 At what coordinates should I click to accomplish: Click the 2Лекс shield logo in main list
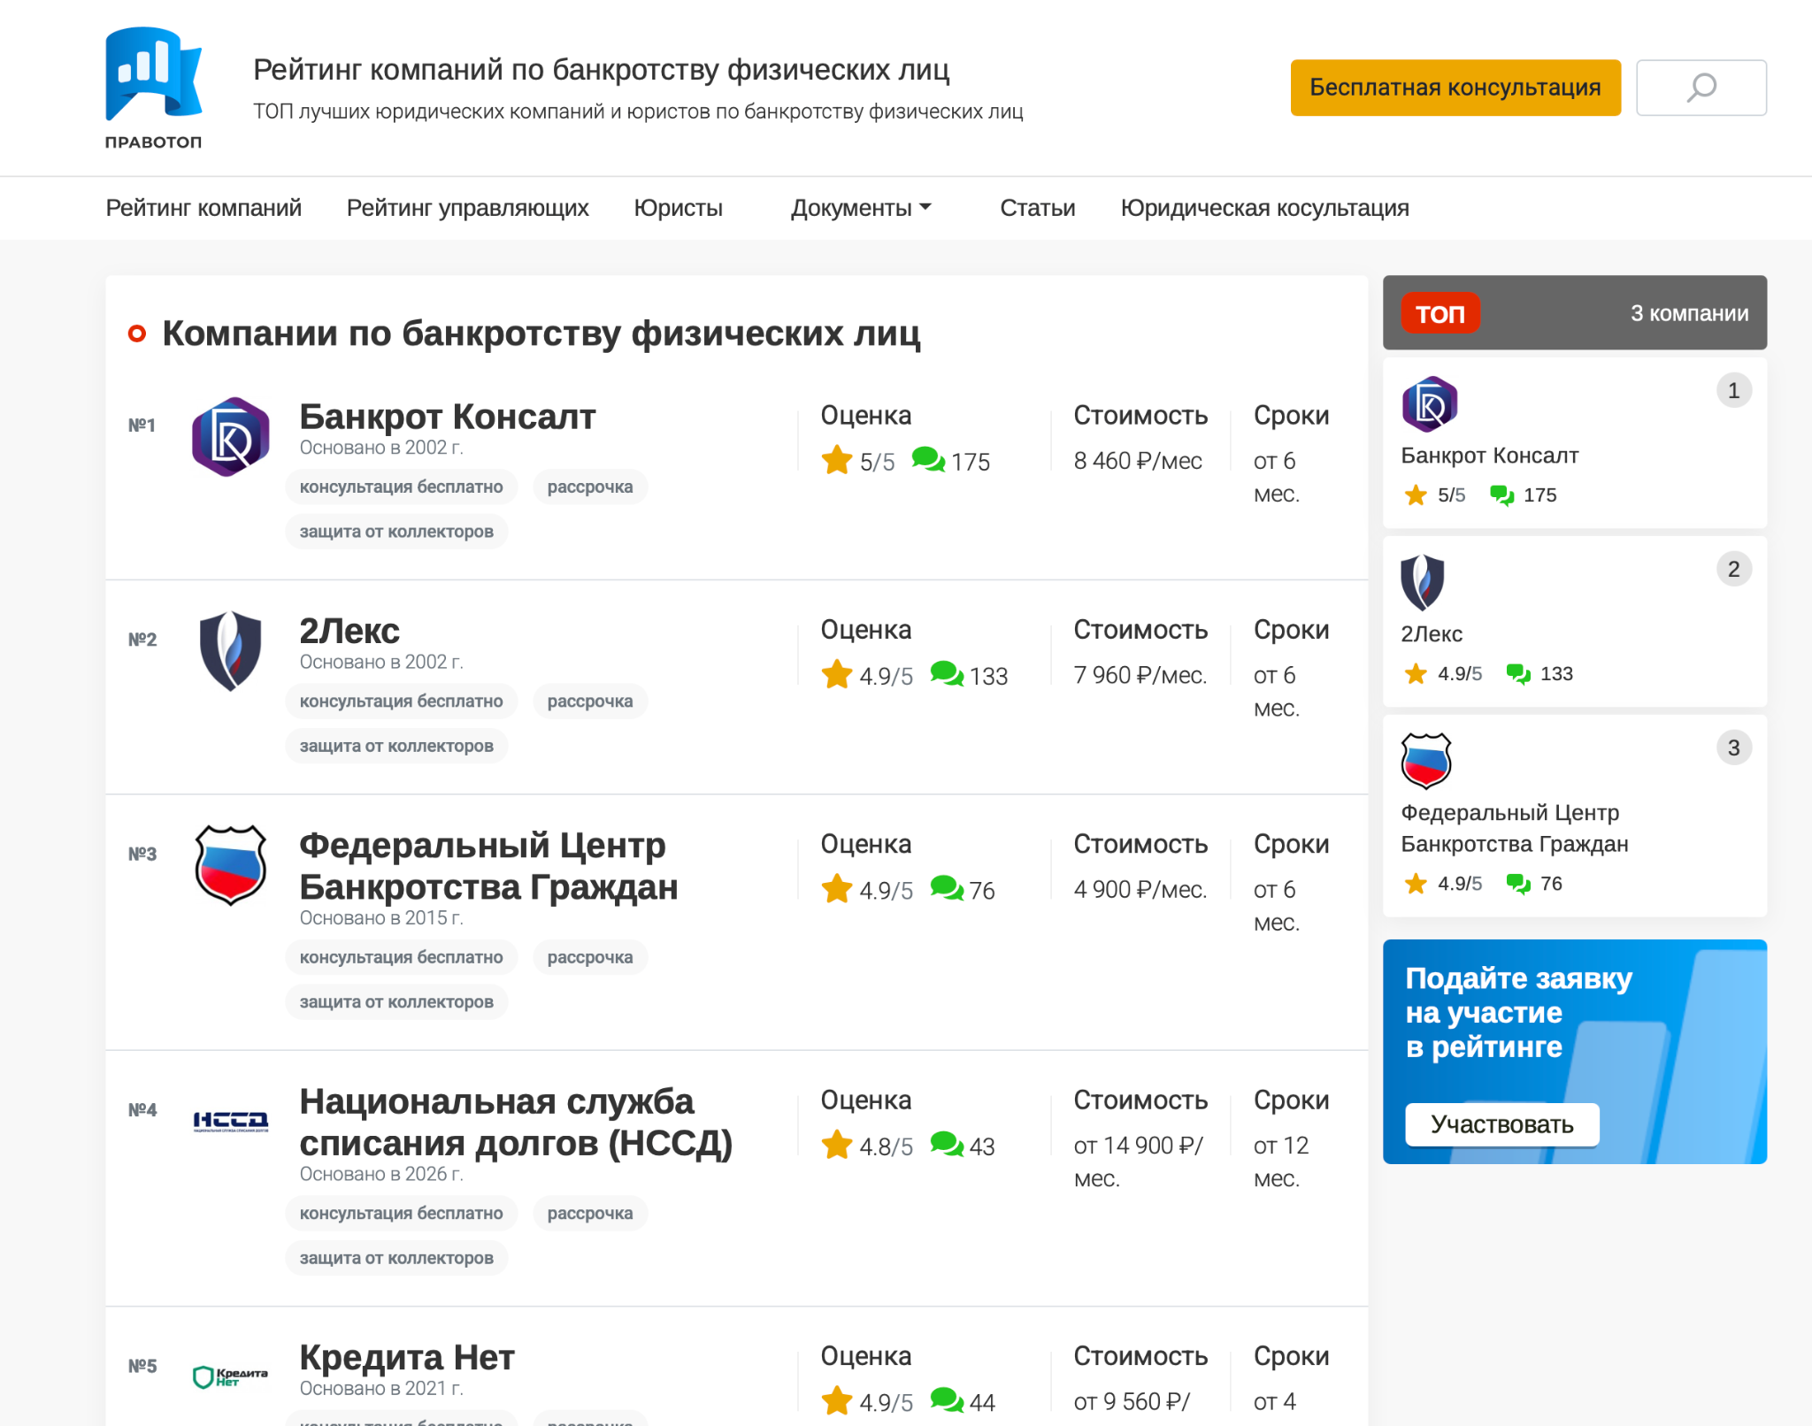(x=231, y=650)
